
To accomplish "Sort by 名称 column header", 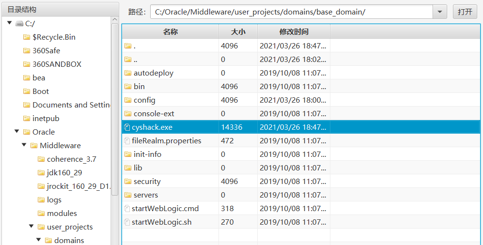I will (x=170, y=31).
